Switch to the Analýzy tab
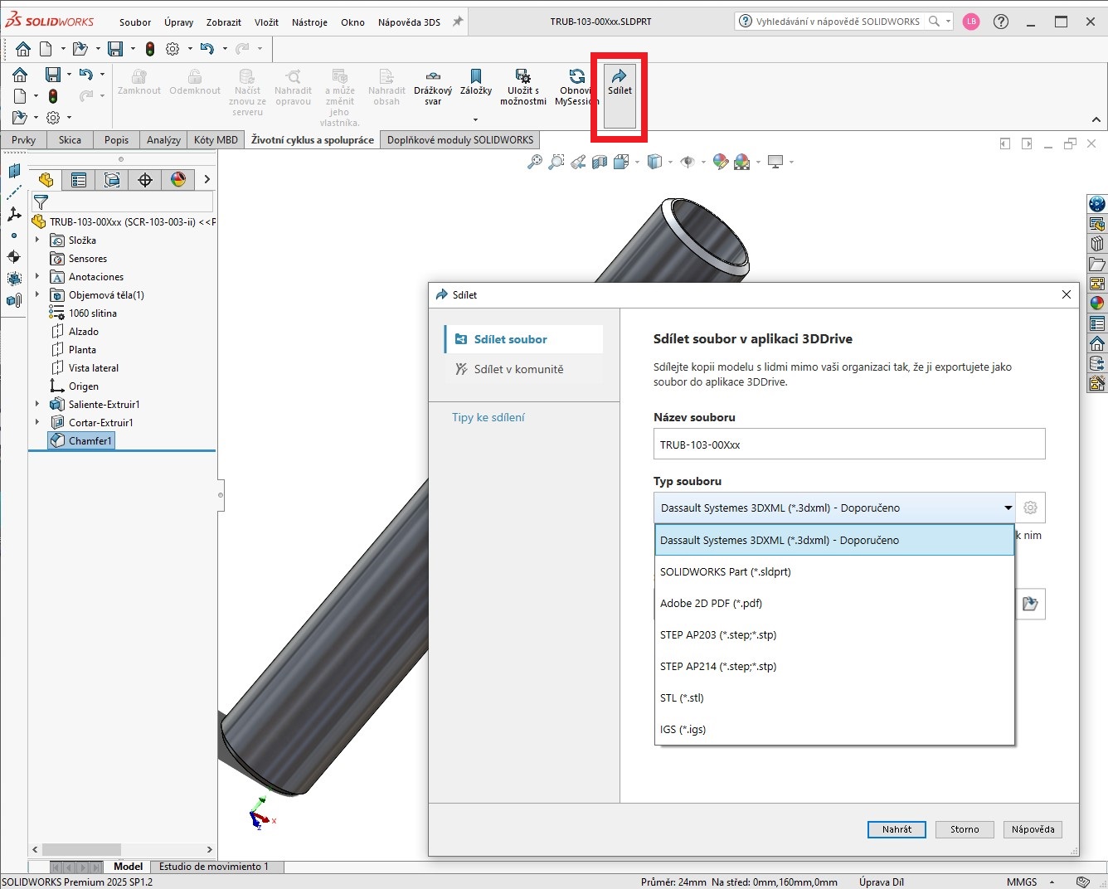Screen dimensions: 1108x889 pos(163,140)
